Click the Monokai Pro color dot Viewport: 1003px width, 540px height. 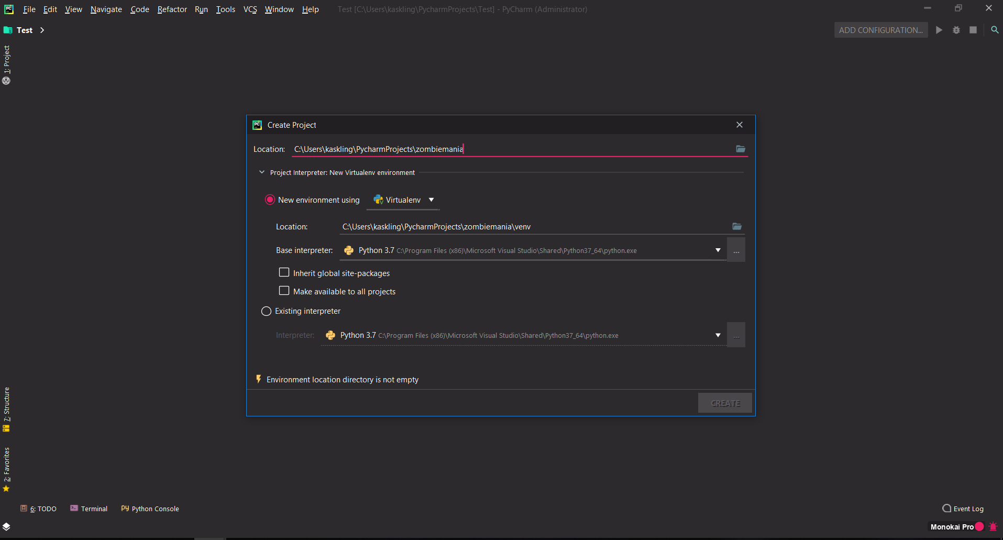click(980, 527)
